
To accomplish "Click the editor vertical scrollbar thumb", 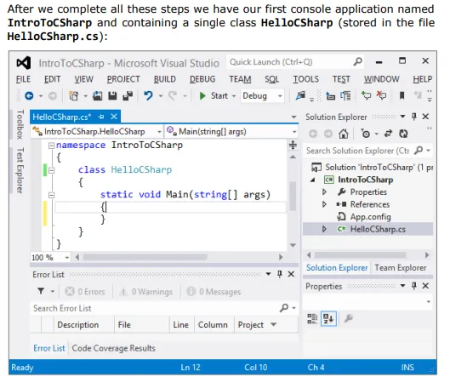I will coord(293,196).
